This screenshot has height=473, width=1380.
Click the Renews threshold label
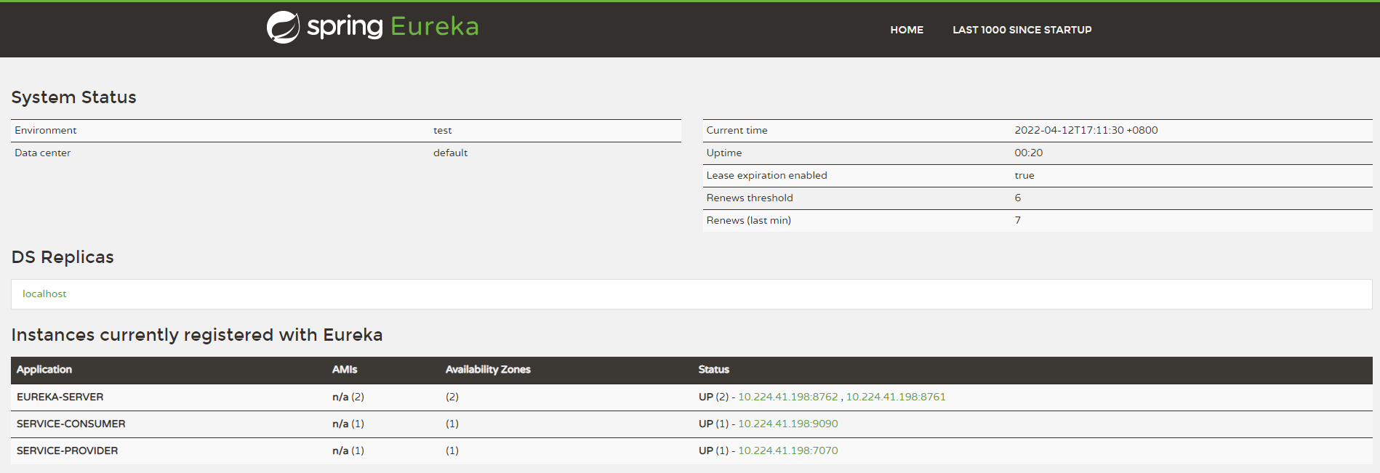(x=750, y=198)
